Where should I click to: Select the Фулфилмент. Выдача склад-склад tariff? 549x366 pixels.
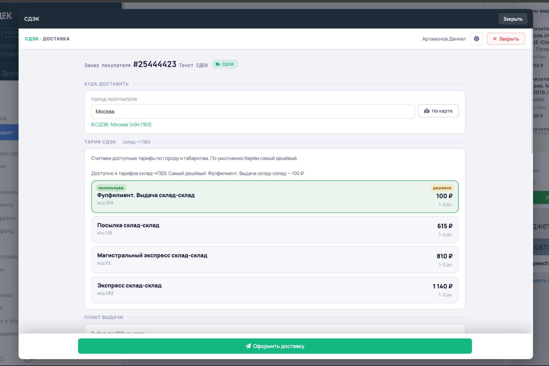275,197
